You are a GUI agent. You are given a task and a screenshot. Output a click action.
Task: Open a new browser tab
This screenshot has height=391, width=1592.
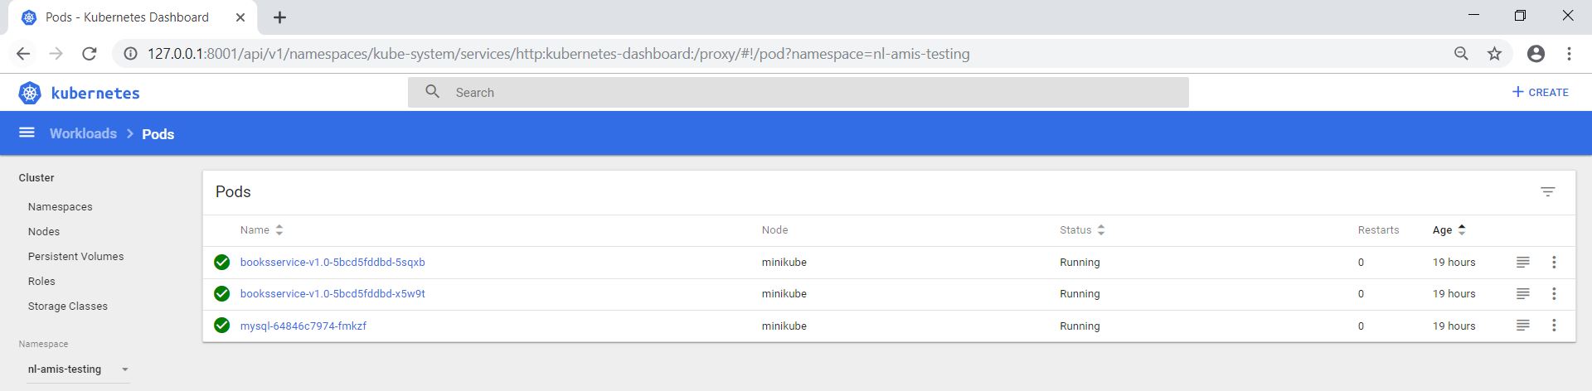(x=280, y=17)
